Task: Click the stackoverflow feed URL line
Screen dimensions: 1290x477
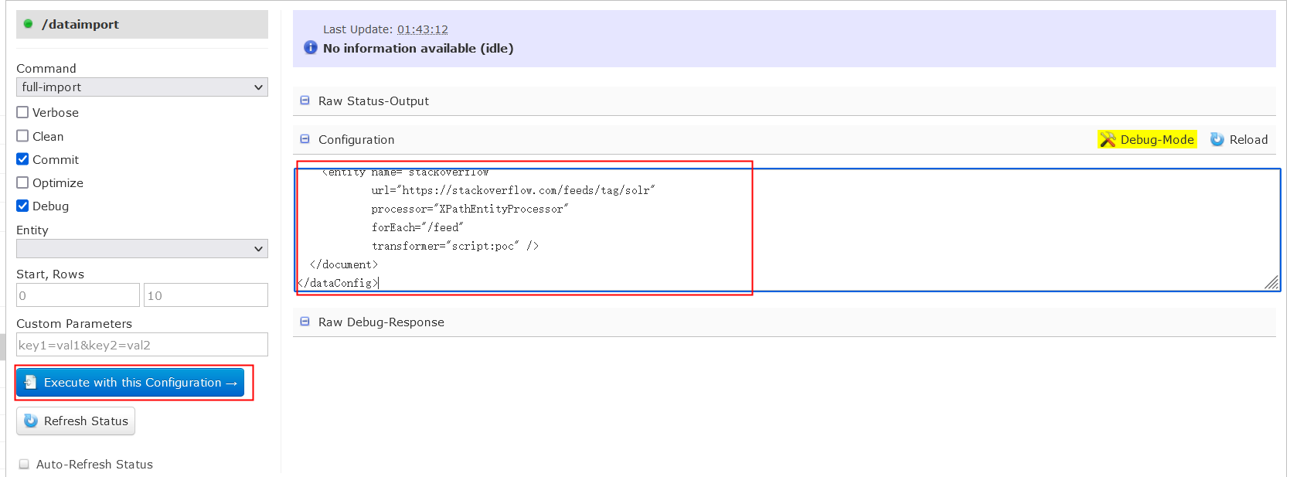Action: click(x=513, y=190)
